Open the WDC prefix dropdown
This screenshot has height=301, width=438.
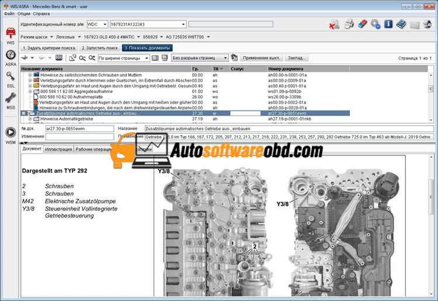point(105,25)
